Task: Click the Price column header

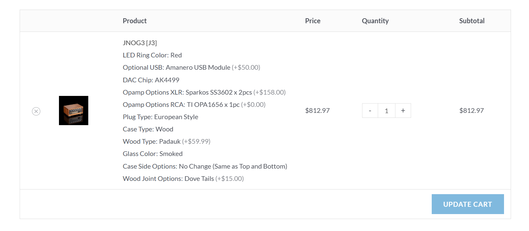Action: (x=312, y=21)
